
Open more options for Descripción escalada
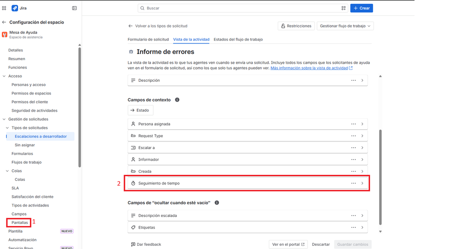tap(353, 216)
